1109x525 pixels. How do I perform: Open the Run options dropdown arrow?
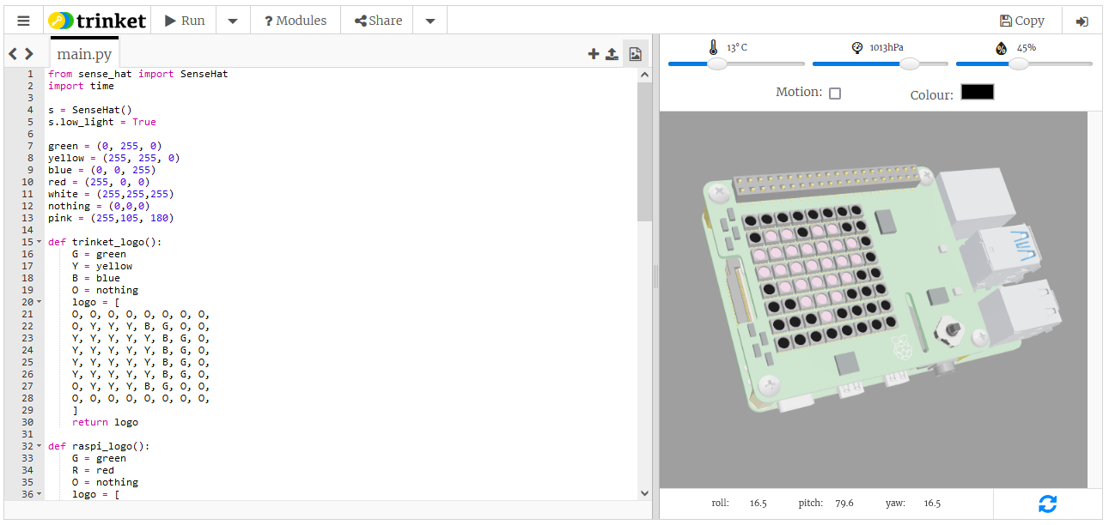[233, 21]
